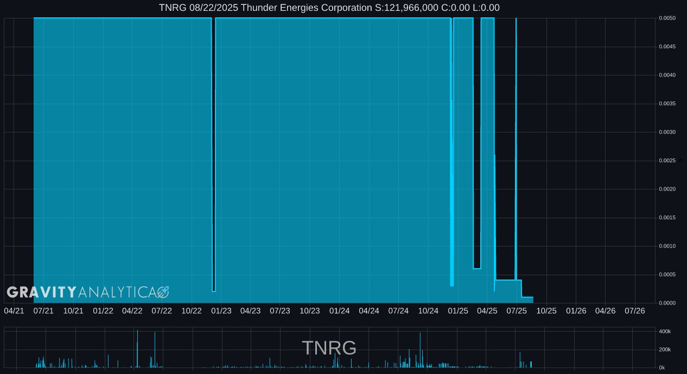Click the 10/23 date axis label
The width and height of the screenshot is (687, 374).
[310, 310]
